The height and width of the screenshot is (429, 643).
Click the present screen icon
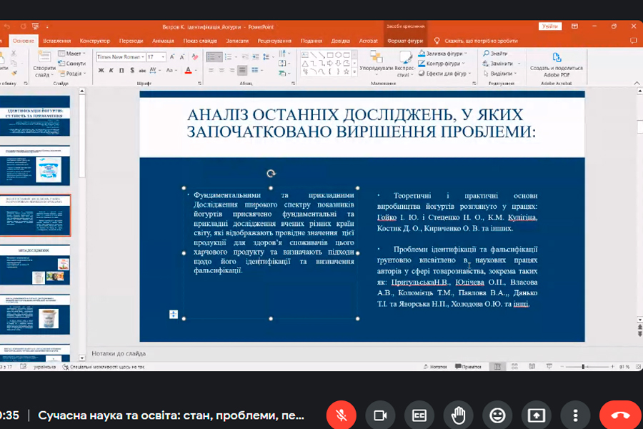(x=536, y=415)
